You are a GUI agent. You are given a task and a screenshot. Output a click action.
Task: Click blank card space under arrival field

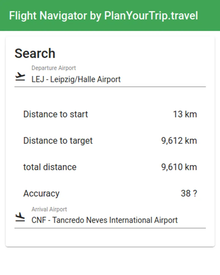(x=110, y=237)
